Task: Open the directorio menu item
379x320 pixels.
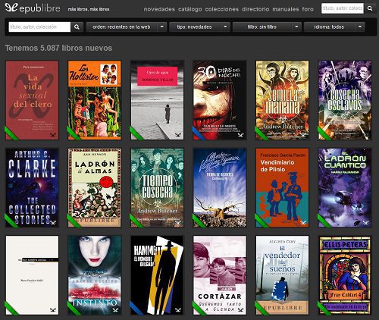Action: 255,9
